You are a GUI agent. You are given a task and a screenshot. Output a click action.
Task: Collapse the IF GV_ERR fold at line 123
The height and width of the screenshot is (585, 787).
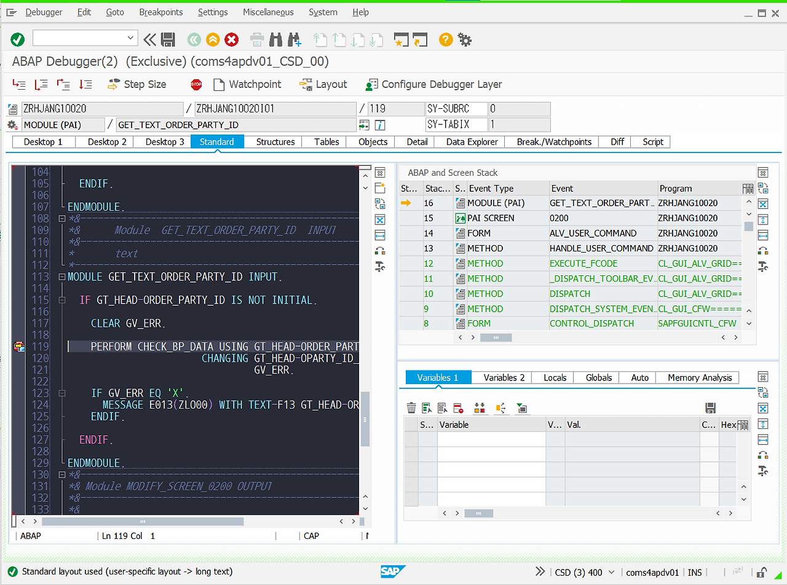(61, 393)
